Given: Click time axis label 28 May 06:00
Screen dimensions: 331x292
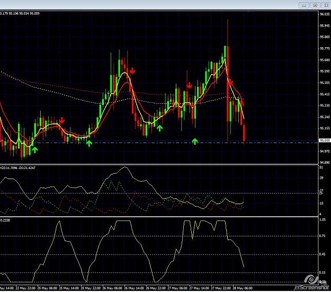Looking at the screenshot, I should coord(243,288).
